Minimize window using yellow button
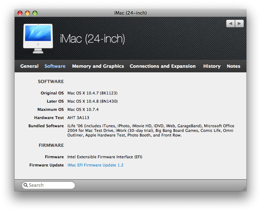The image size is (261, 211). click(x=27, y=13)
